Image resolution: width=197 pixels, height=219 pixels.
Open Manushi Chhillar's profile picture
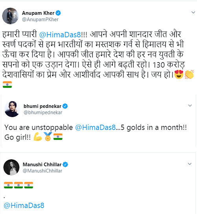11,167
